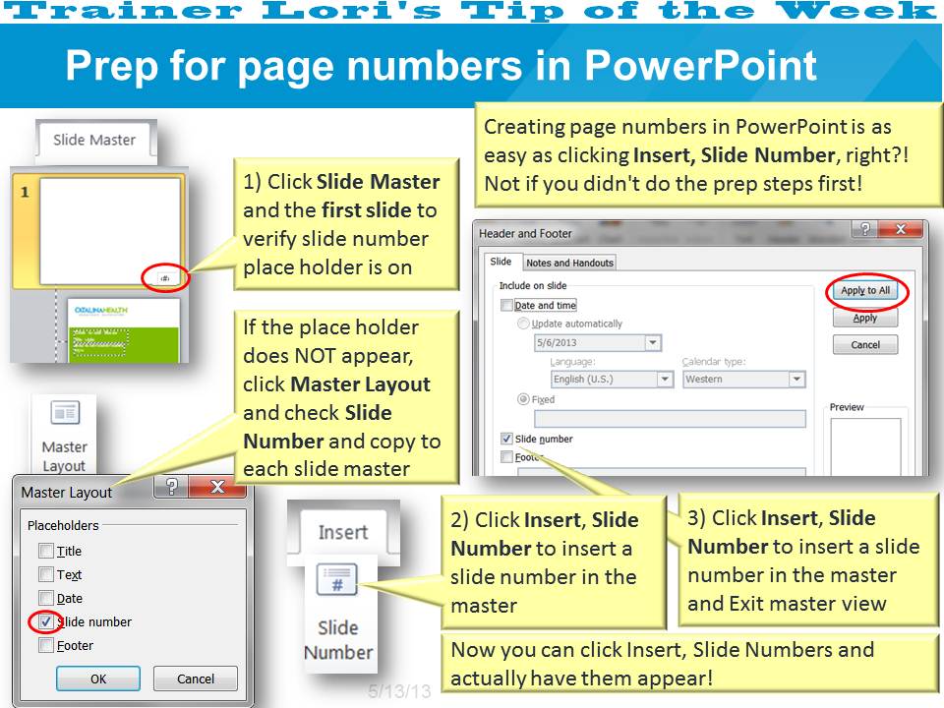Viewport: 944px width, 708px height.
Task: Select the slide number placeholder on master thumbnail
Action: [x=165, y=278]
